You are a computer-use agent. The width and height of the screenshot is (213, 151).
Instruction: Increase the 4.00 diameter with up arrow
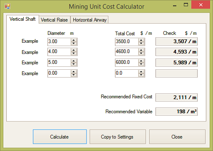tap(74, 50)
